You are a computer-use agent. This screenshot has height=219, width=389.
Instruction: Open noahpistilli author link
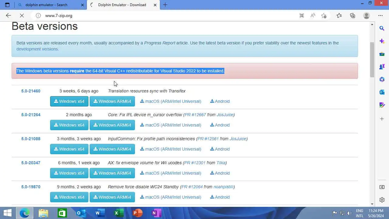point(223,187)
